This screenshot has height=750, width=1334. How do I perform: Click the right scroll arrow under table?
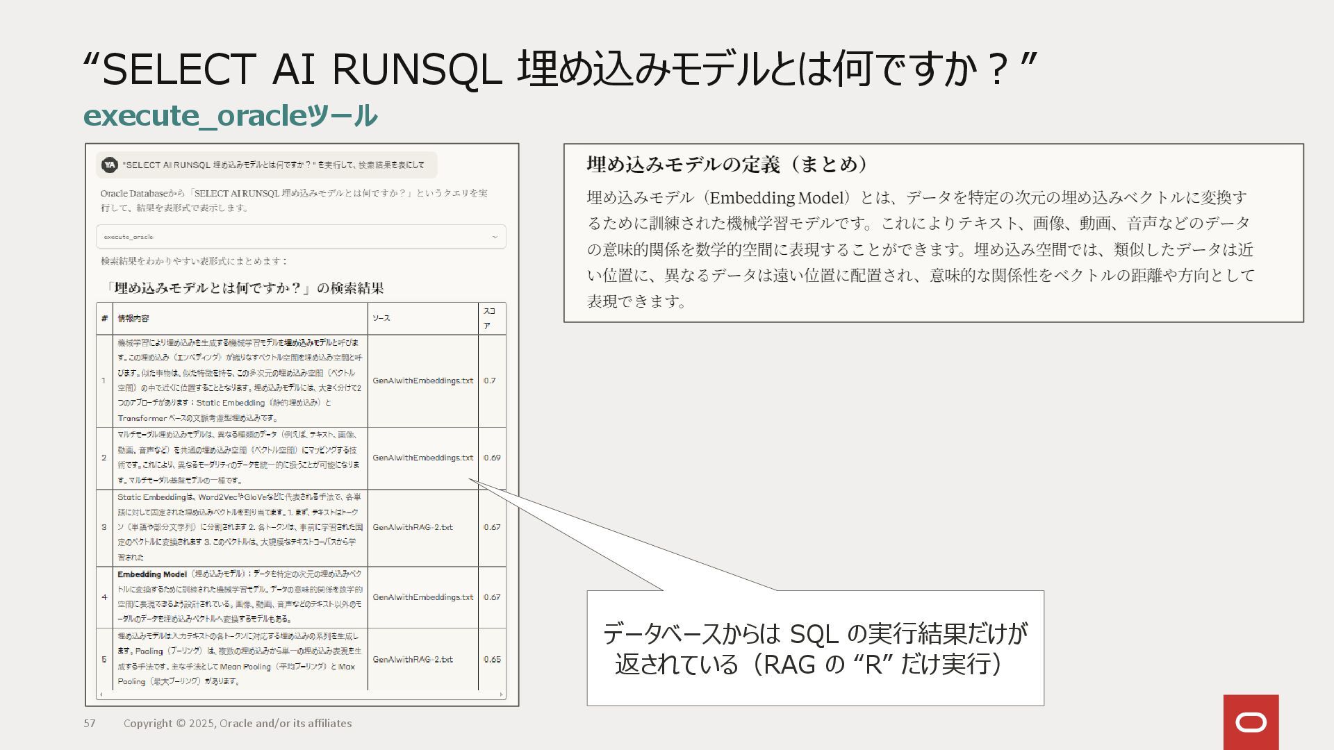501,694
